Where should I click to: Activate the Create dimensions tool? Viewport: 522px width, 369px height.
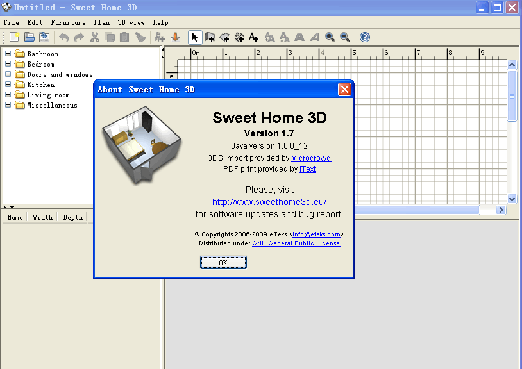[x=239, y=37]
